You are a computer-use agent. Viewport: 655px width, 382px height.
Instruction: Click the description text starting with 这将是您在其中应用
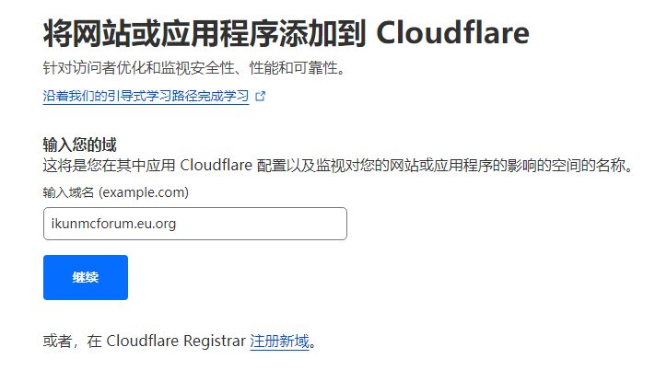click(337, 167)
